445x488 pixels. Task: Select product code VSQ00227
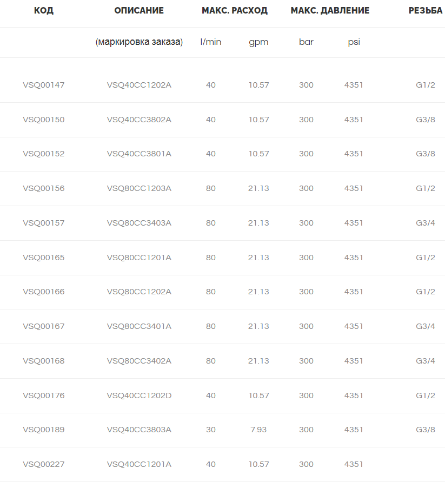coord(44,464)
